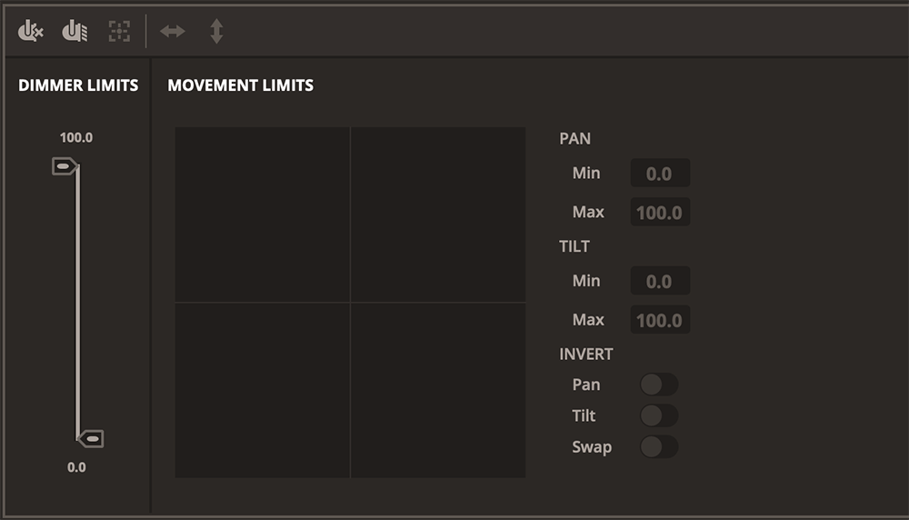Screen dimensions: 909x520
Task: Click the bottom-right quadrant of movement grid
Action: coord(437,389)
